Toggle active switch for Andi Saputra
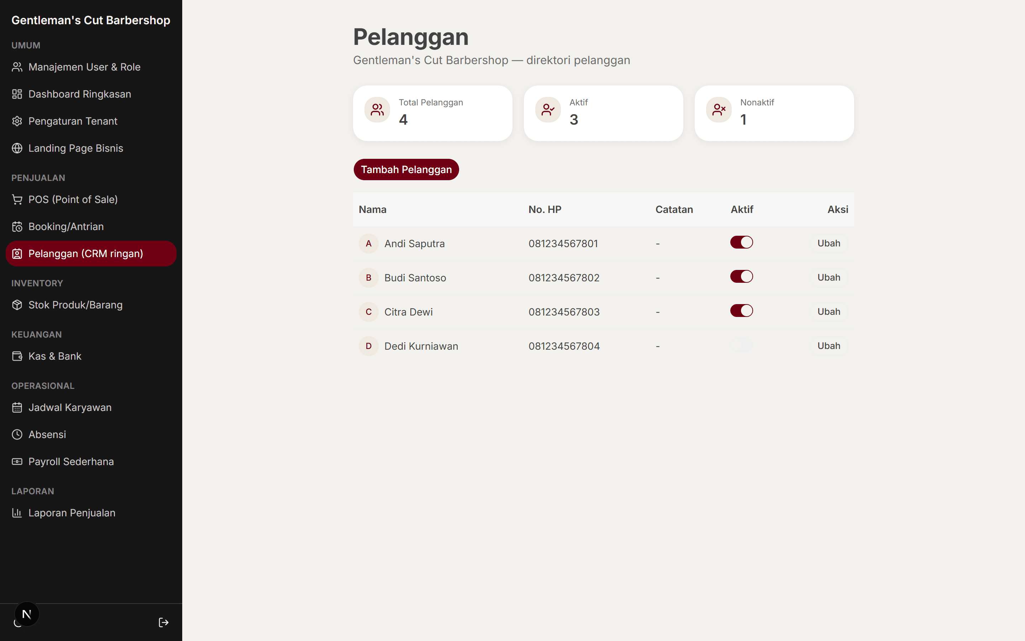 pyautogui.click(x=742, y=243)
